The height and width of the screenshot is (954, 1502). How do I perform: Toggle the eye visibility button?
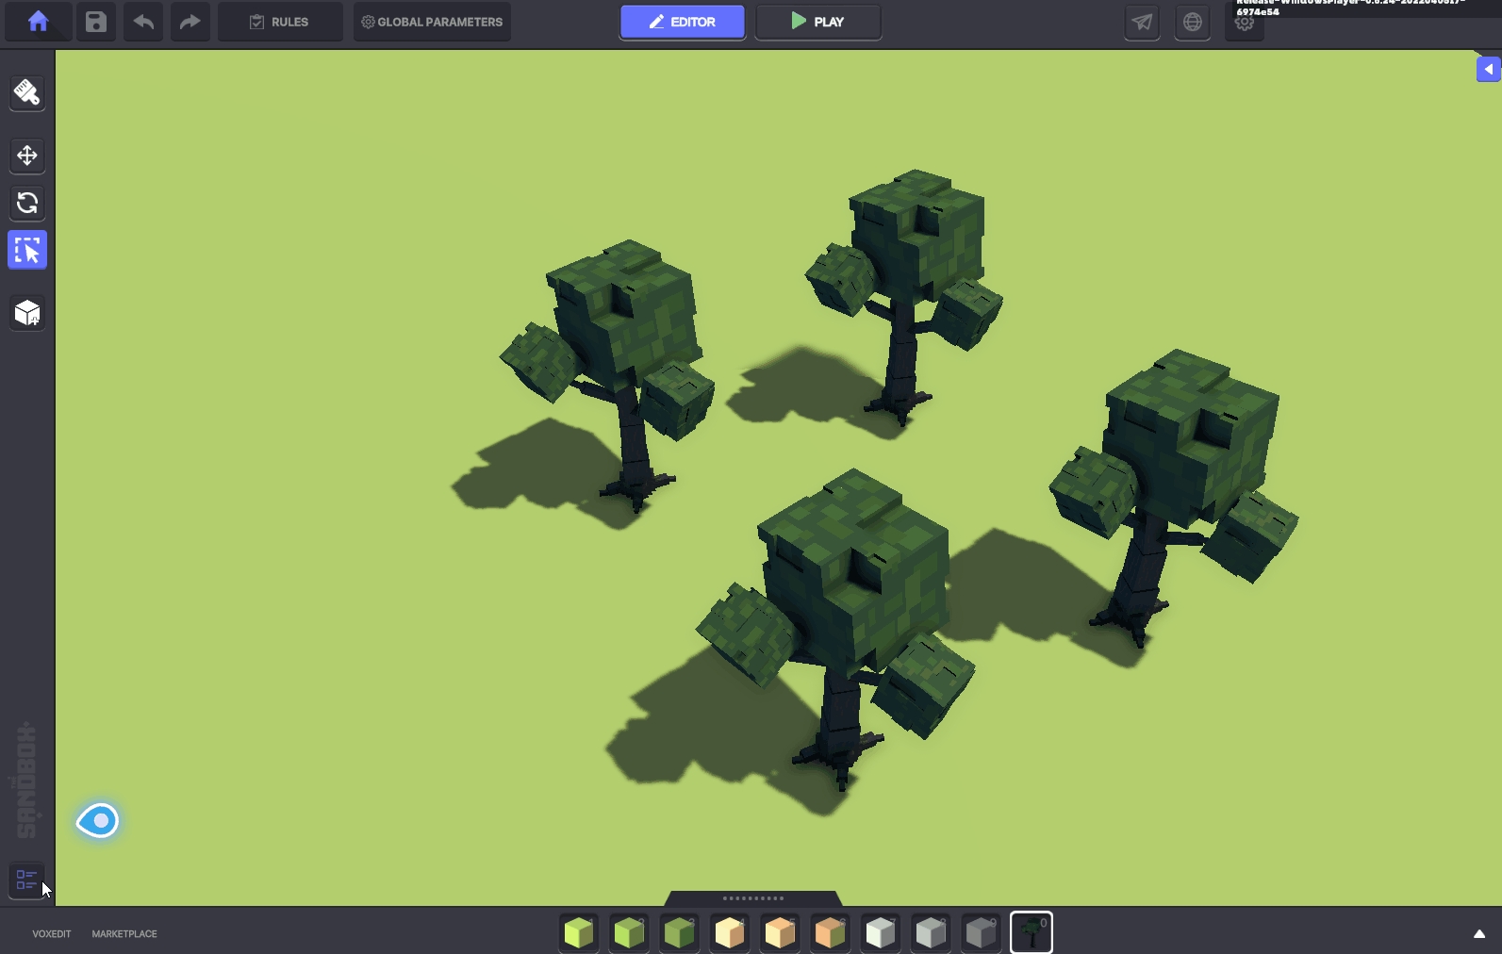coord(98,821)
